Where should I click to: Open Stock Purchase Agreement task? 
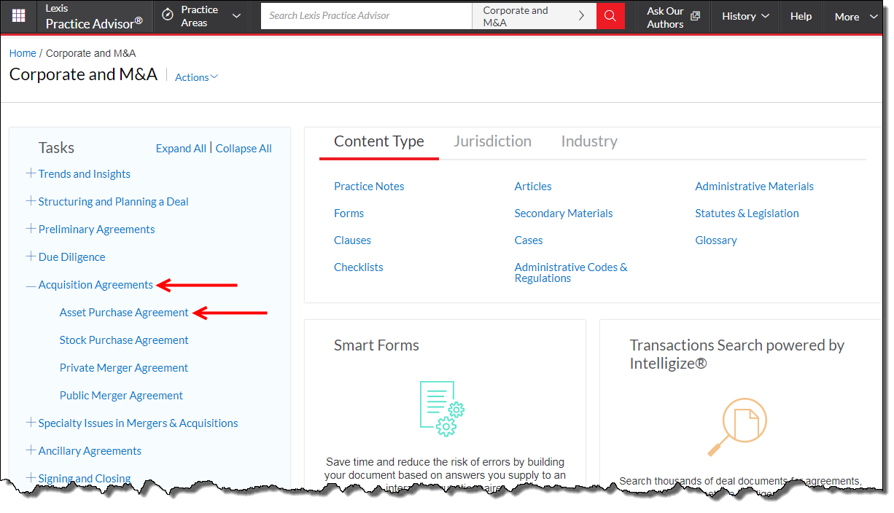[124, 340]
